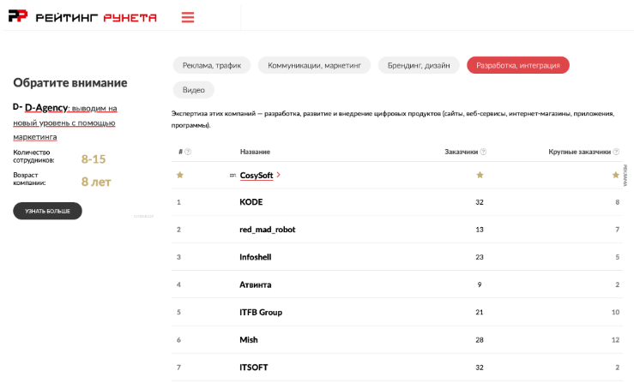Click KODE's Крупные заказчики value 8
Screen dimensions: 634x383
(618, 202)
